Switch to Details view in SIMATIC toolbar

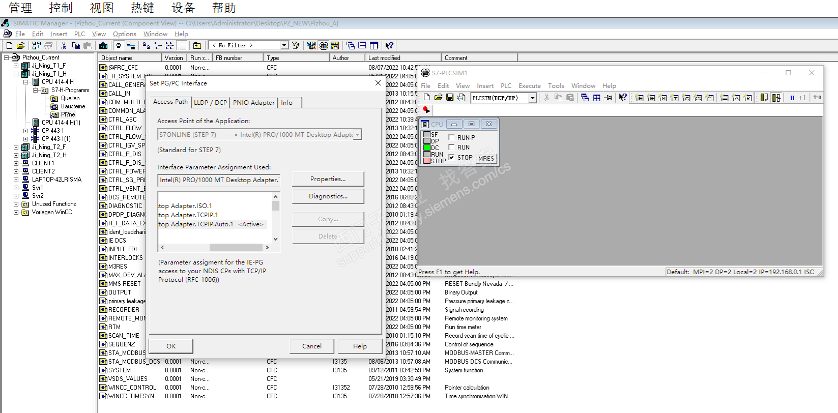click(x=182, y=46)
